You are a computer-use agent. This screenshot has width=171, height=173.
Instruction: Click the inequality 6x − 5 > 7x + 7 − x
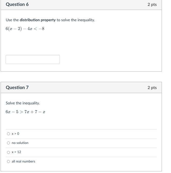pos(26,112)
